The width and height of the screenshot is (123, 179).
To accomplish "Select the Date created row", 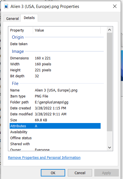I will pos(55,108).
